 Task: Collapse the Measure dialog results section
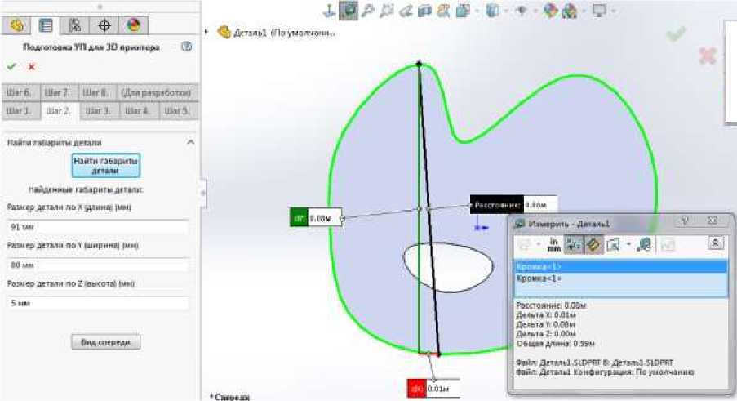pos(715,243)
